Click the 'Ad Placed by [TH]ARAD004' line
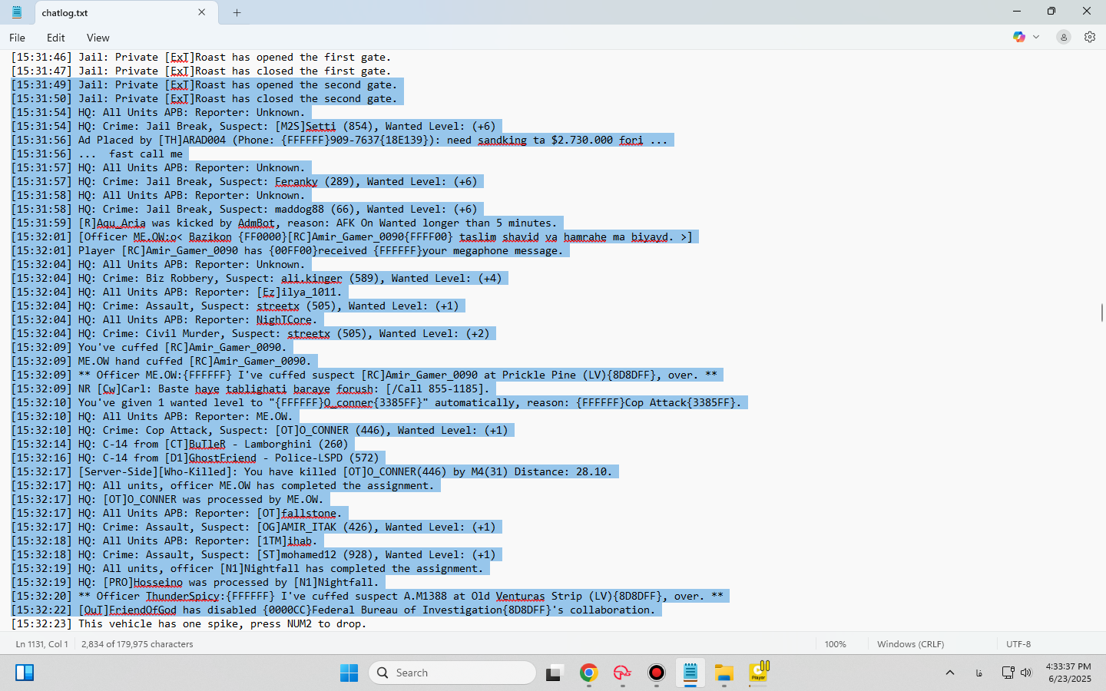1106x691 pixels. (x=339, y=140)
